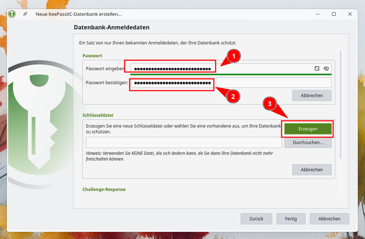Screen dimensions: 365x239
Task: Click the vertical scrollbar of credentials panel
Action: tap(341, 105)
